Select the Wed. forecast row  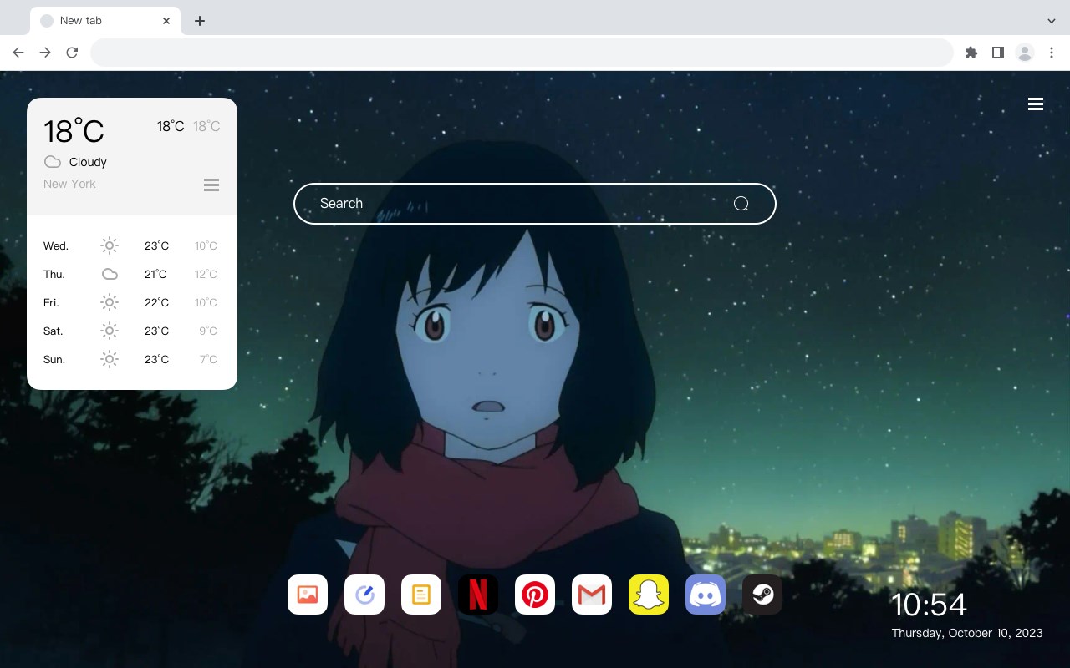132,245
